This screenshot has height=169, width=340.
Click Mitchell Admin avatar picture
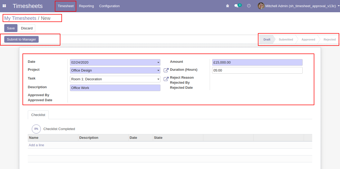(261, 6)
